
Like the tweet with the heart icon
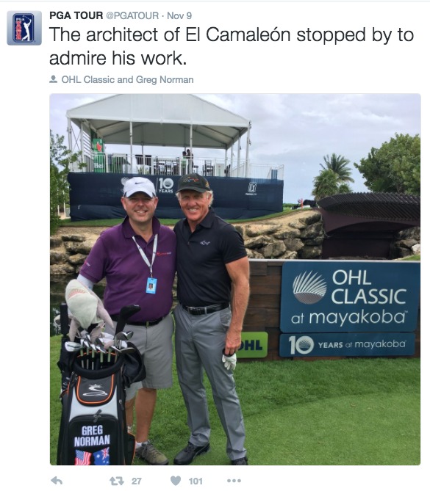[176, 481]
